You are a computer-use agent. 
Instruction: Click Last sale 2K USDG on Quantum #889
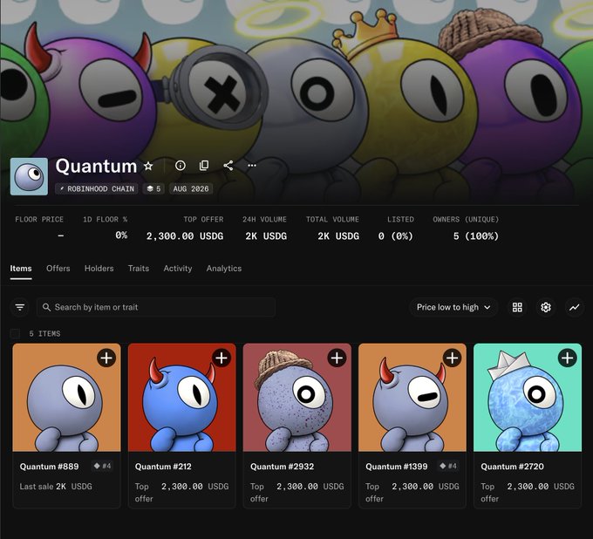[x=56, y=487]
